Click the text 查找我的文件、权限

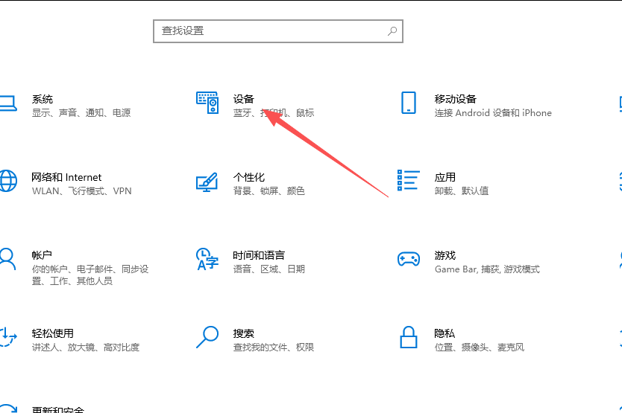pyautogui.click(x=274, y=347)
